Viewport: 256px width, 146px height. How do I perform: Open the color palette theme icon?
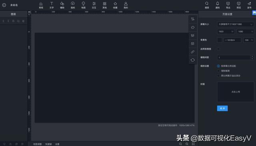tap(193, 28)
